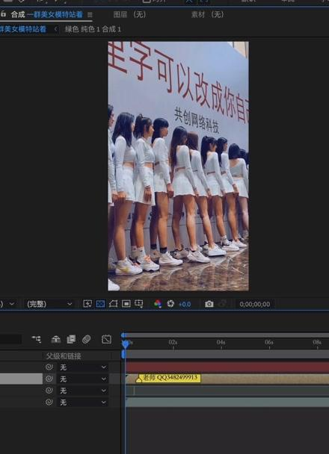
Task: Click the +0.0 exposure value
Action: tap(185, 305)
